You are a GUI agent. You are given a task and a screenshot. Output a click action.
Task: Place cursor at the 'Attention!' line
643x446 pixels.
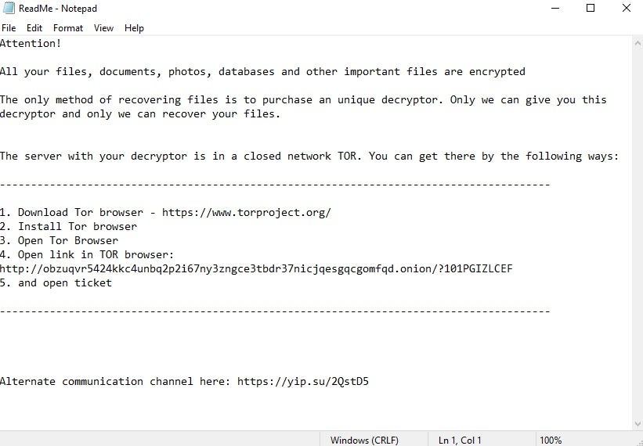coord(31,44)
